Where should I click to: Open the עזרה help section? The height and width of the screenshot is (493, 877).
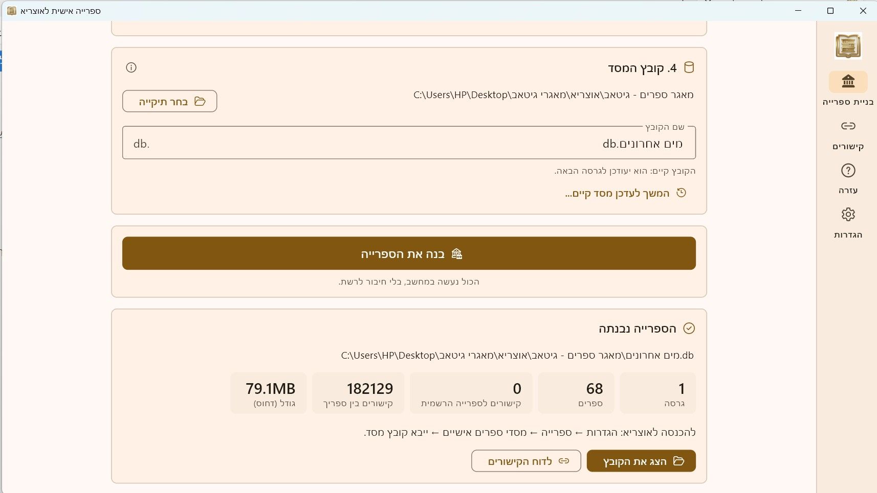848,179
